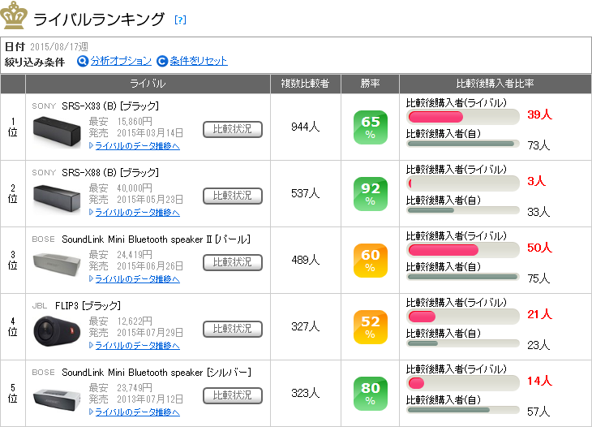The image size is (592, 427).
Task: Click the JBL FLIP3 speaker thumbnail
Action: (58, 330)
